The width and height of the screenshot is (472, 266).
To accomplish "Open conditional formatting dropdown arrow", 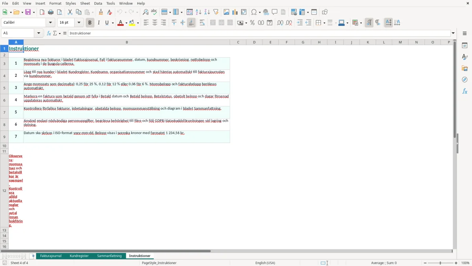I will 360,23.
